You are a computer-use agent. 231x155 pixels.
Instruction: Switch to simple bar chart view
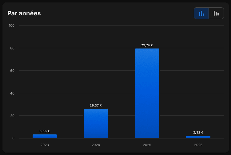[x=201, y=13]
